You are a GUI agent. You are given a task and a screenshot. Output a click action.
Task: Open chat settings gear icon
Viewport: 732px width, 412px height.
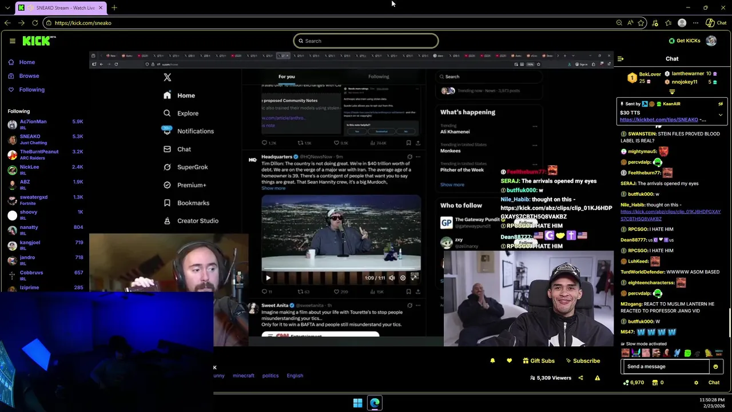point(696,383)
